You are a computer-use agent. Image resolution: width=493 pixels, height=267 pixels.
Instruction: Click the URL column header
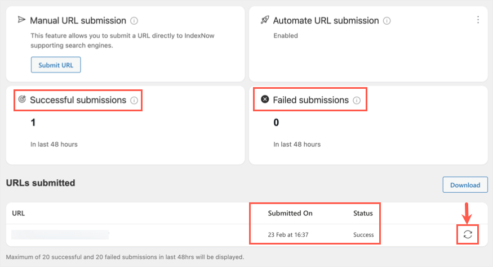click(19, 214)
